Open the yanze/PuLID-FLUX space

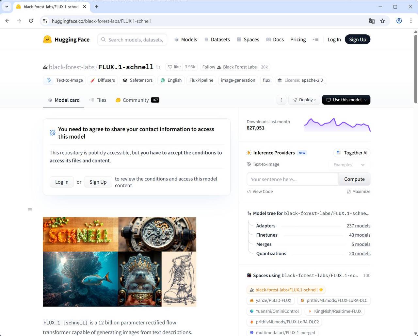271,300
